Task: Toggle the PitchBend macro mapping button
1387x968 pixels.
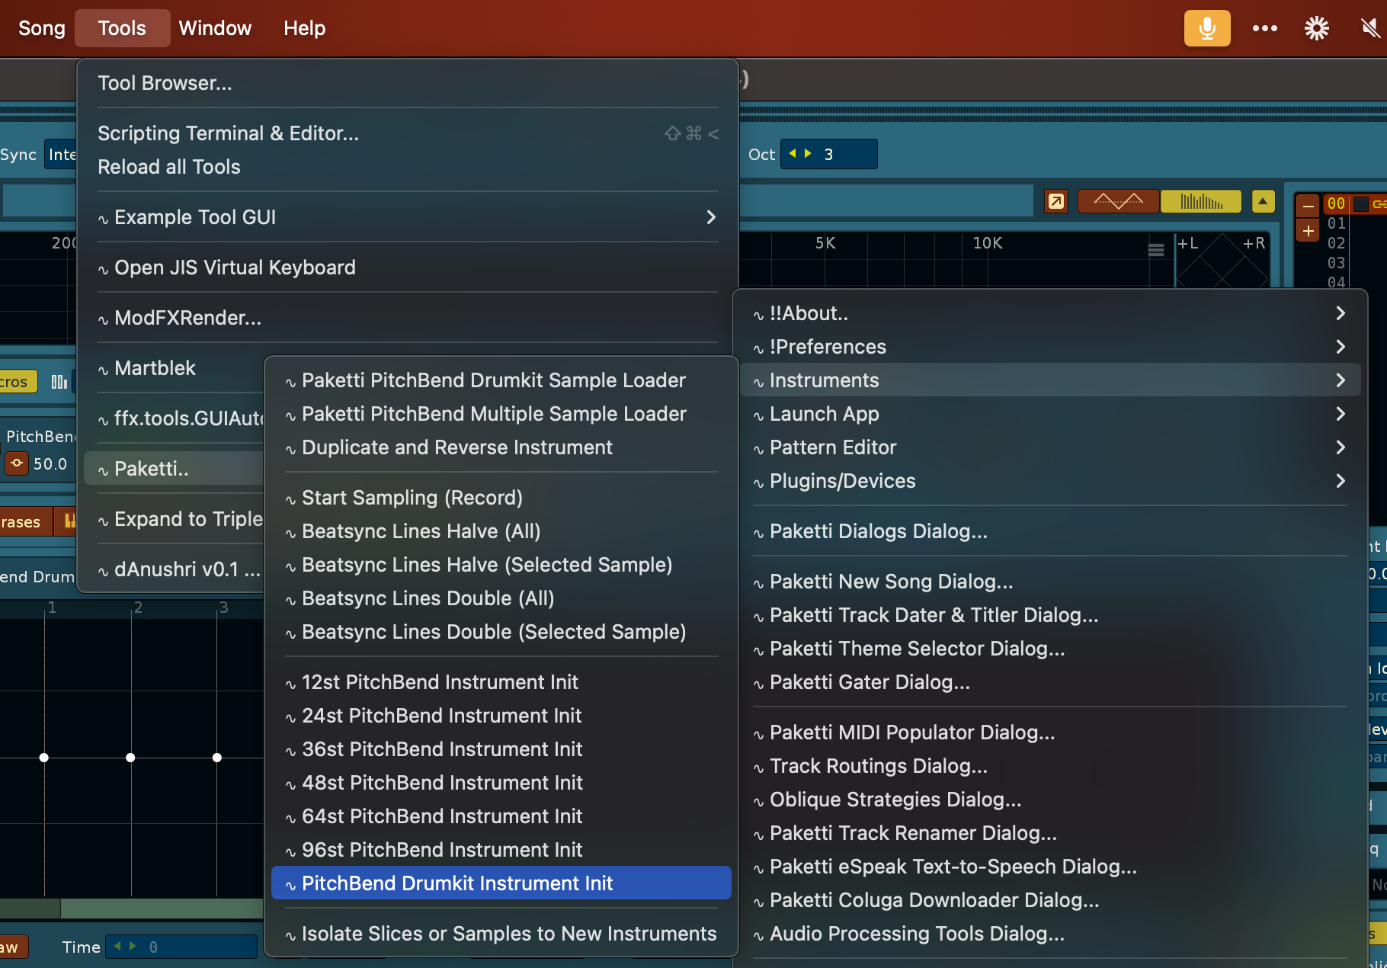Action: pos(17,463)
